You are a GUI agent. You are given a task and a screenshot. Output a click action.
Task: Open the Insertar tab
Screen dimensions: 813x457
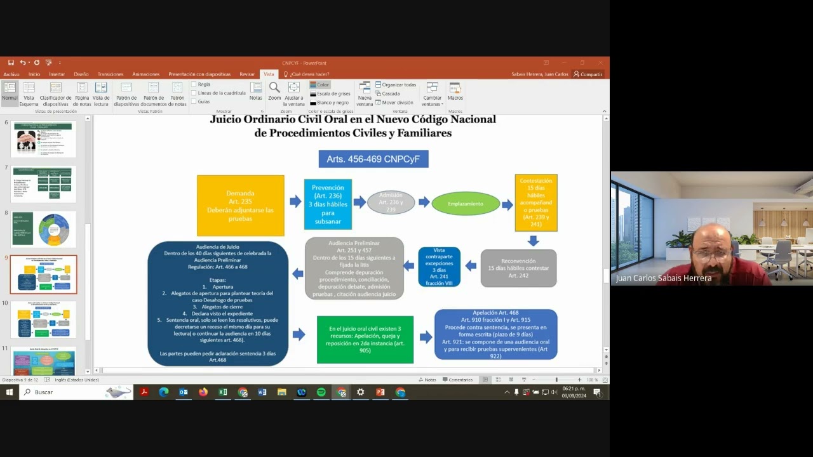(57, 74)
